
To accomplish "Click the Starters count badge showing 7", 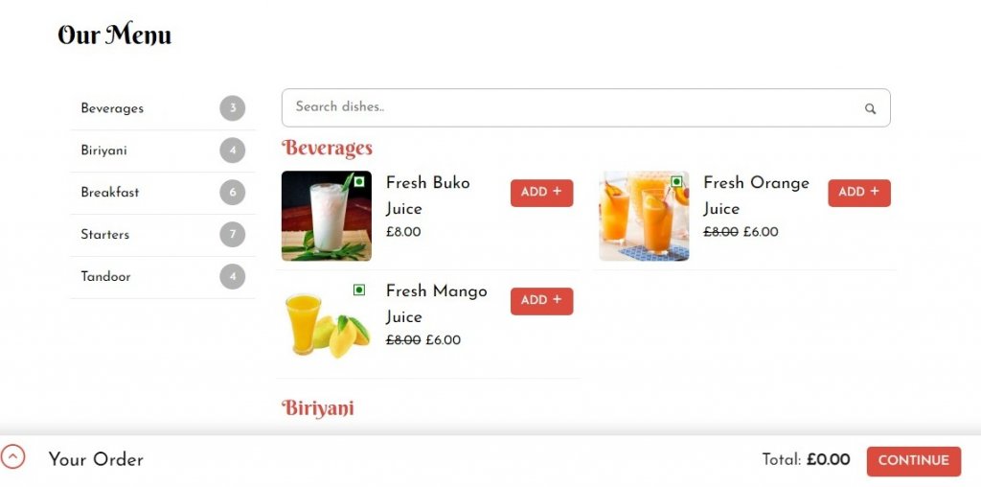I will point(233,235).
